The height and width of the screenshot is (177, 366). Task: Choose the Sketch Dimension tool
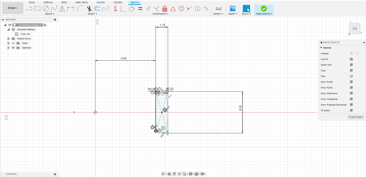tap(70, 9)
